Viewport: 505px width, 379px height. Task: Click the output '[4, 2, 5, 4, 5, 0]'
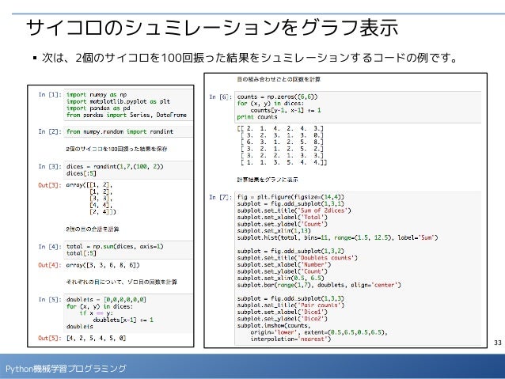(x=96, y=338)
